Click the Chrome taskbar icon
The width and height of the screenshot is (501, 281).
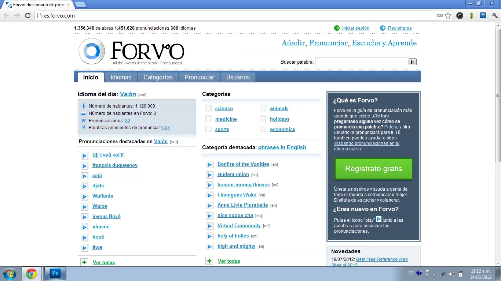tap(32, 274)
